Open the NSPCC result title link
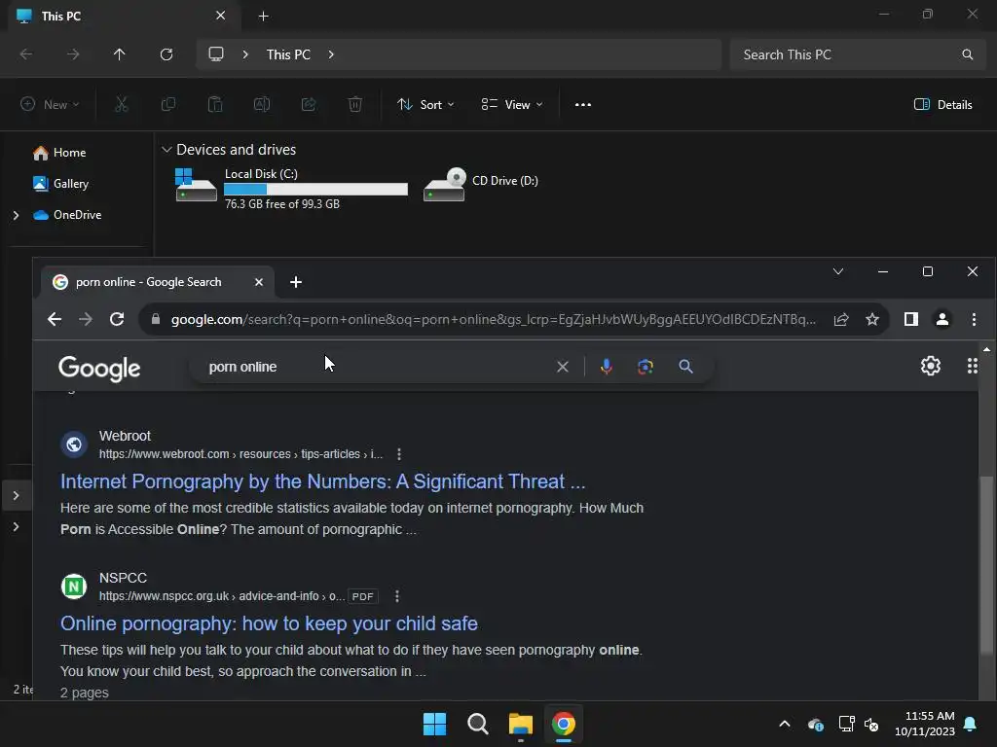 269,623
